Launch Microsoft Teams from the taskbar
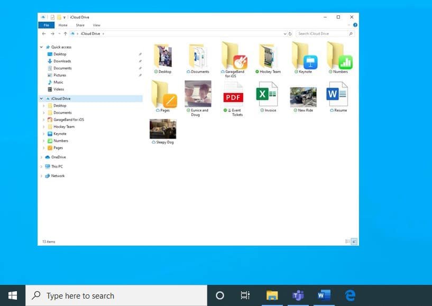 [298, 295]
